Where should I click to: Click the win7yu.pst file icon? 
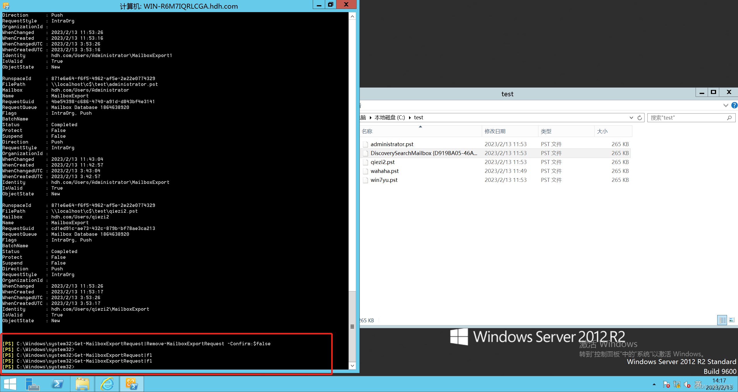click(366, 180)
